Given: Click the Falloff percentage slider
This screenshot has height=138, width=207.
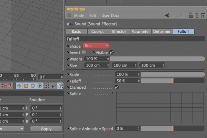Looking at the screenshot, I should click(x=172, y=81).
